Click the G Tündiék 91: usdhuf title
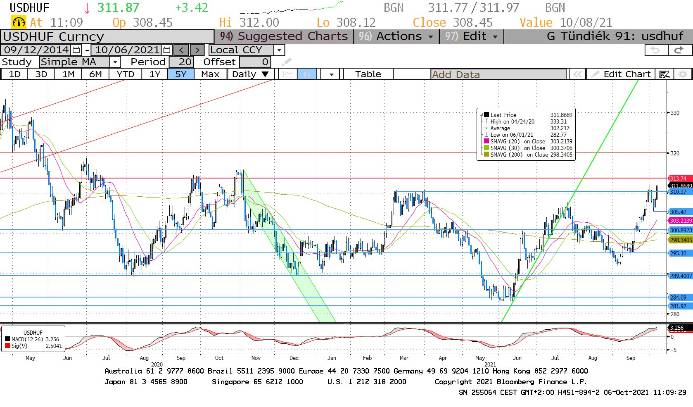693x407 pixels. click(615, 36)
